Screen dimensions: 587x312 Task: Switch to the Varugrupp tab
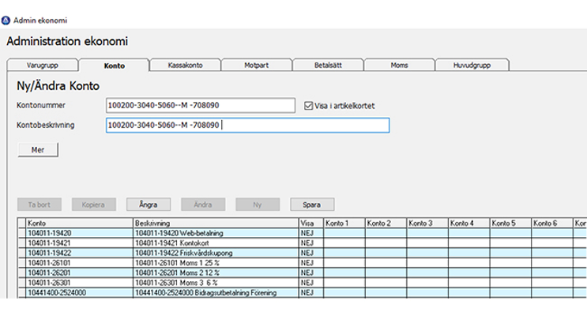click(43, 65)
